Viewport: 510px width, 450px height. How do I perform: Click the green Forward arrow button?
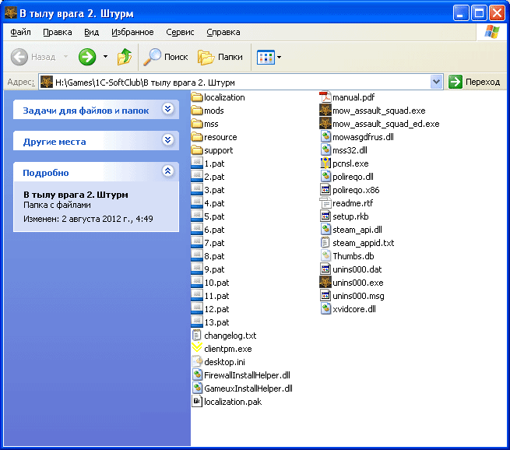pyautogui.click(x=87, y=57)
